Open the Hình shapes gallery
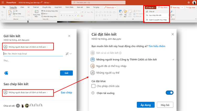The height and width of the screenshot is (111, 197). click(x=121, y=13)
